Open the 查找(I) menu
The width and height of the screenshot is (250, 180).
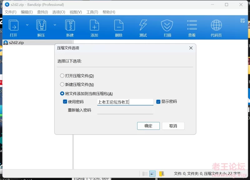point(42,12)
